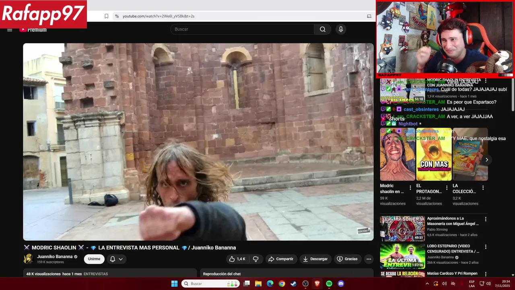
Task: Click the tray speaker icon beside the sync icon
Action: click(x=444, y=284)
